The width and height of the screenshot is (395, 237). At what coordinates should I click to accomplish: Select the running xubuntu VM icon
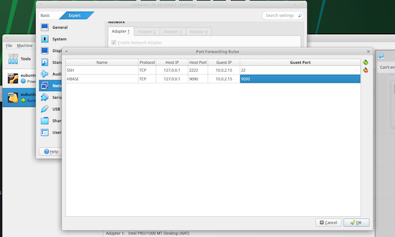[13, 97]
